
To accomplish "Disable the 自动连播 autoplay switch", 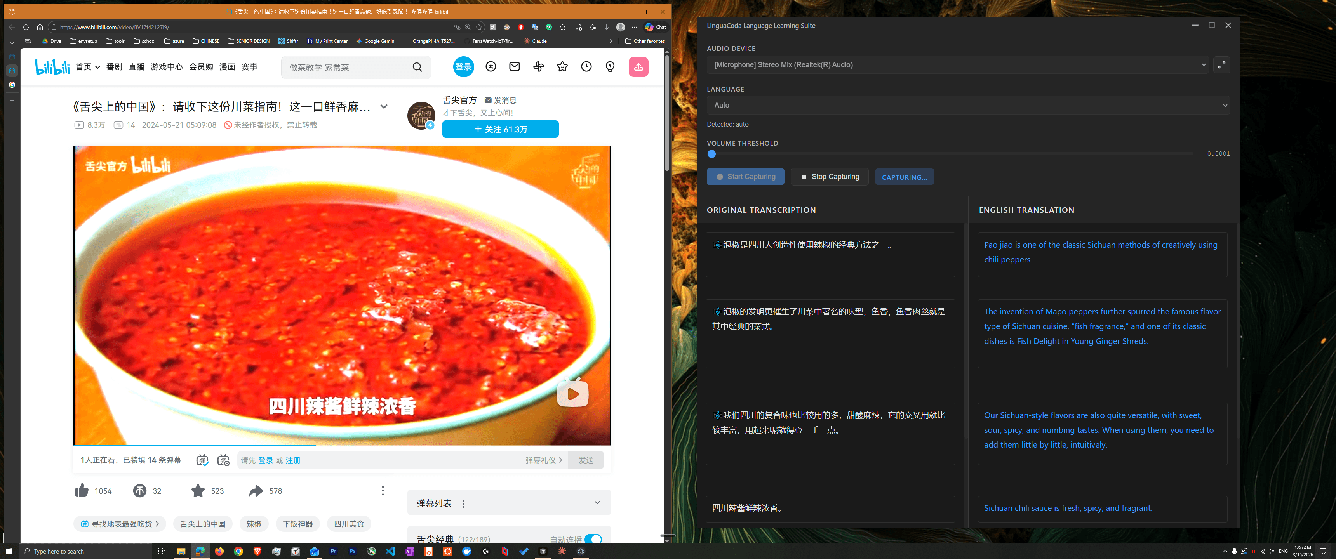I will tap(593, 539).
